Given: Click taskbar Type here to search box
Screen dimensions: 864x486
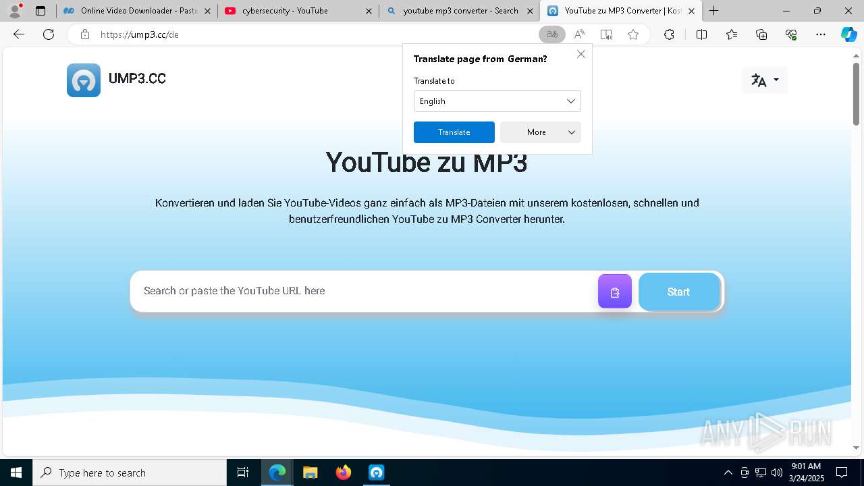Looking at the screenshot, I should 130,473.
